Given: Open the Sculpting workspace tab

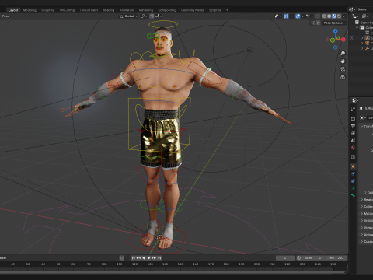Looking at the screenshot, I should tap(48, 10).
